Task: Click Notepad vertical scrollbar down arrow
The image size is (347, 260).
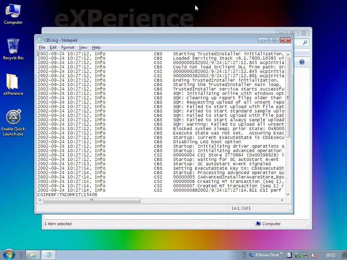Action: point(288,195)
